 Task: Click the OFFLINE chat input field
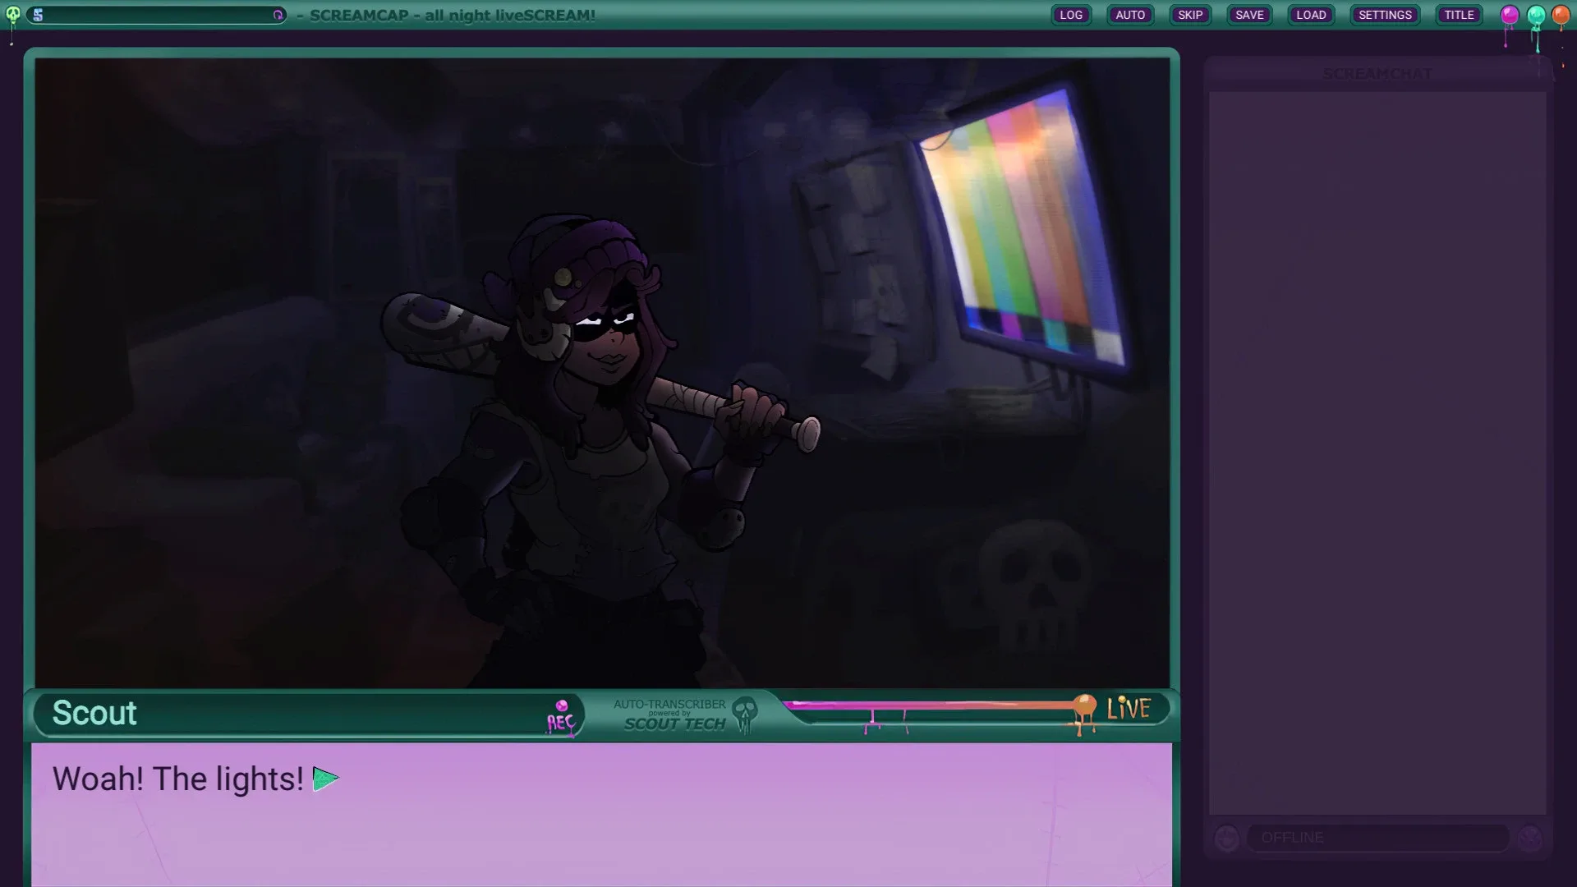[x=1380, y=838]
